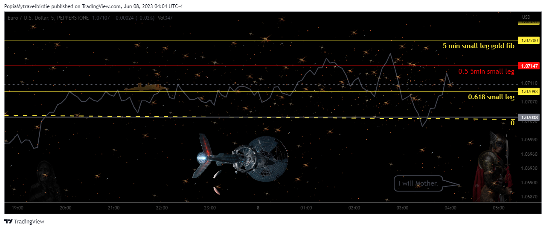Select the '0.5 5min small leg' red annotation
This screenshot has width=546, height=229.
coord(486,72)
